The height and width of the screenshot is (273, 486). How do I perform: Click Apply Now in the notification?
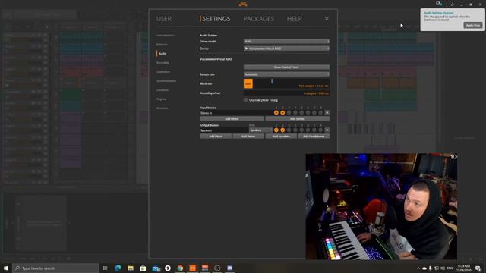point(473,25)
